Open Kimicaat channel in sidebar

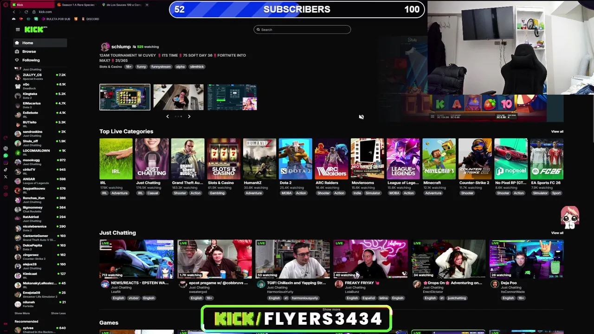40,276
